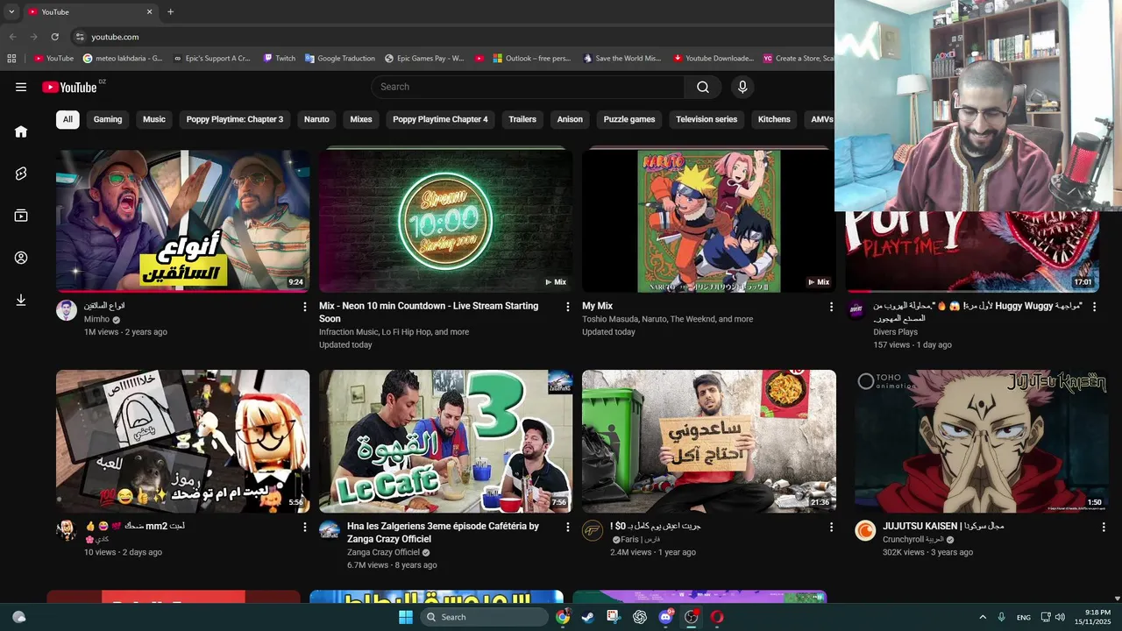The height and width of the screenshot is (631, 1122).
Task: Click the YouTube logo
Action: click(x=69, y=87)
